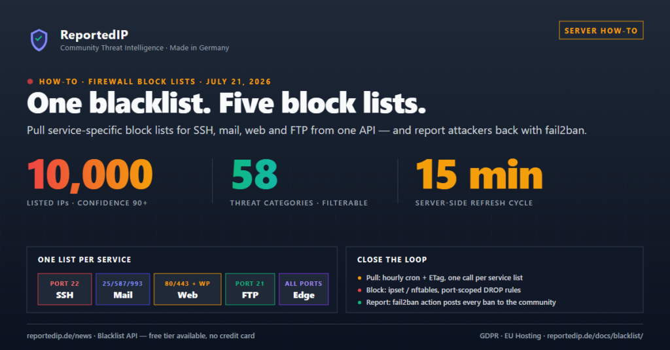Open the SERVER HOW-TO badge

point(601,30)
